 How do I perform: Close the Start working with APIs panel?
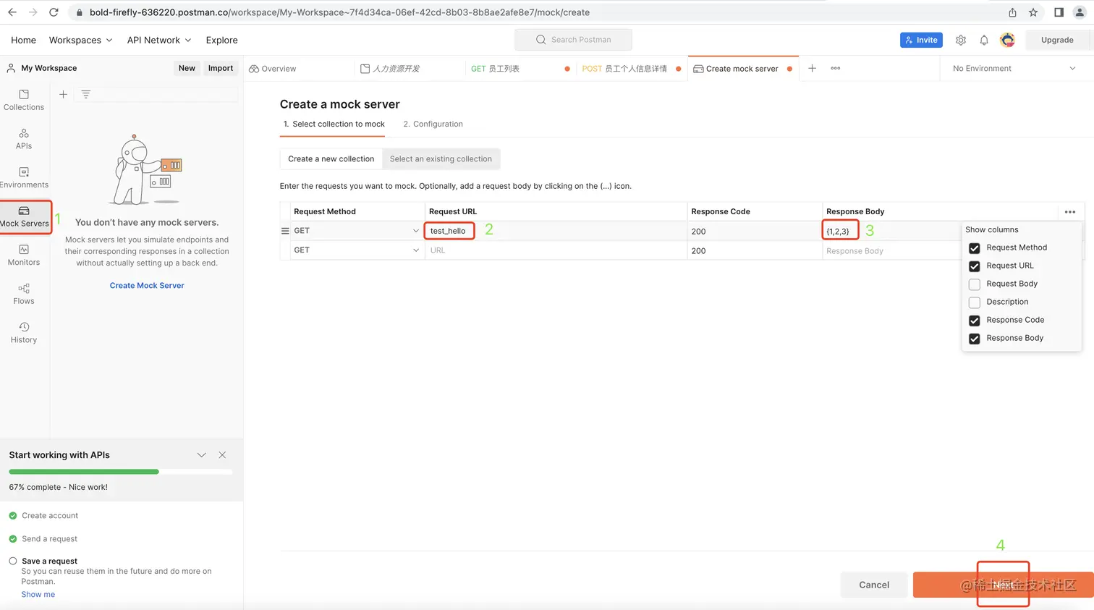[222, 455]
